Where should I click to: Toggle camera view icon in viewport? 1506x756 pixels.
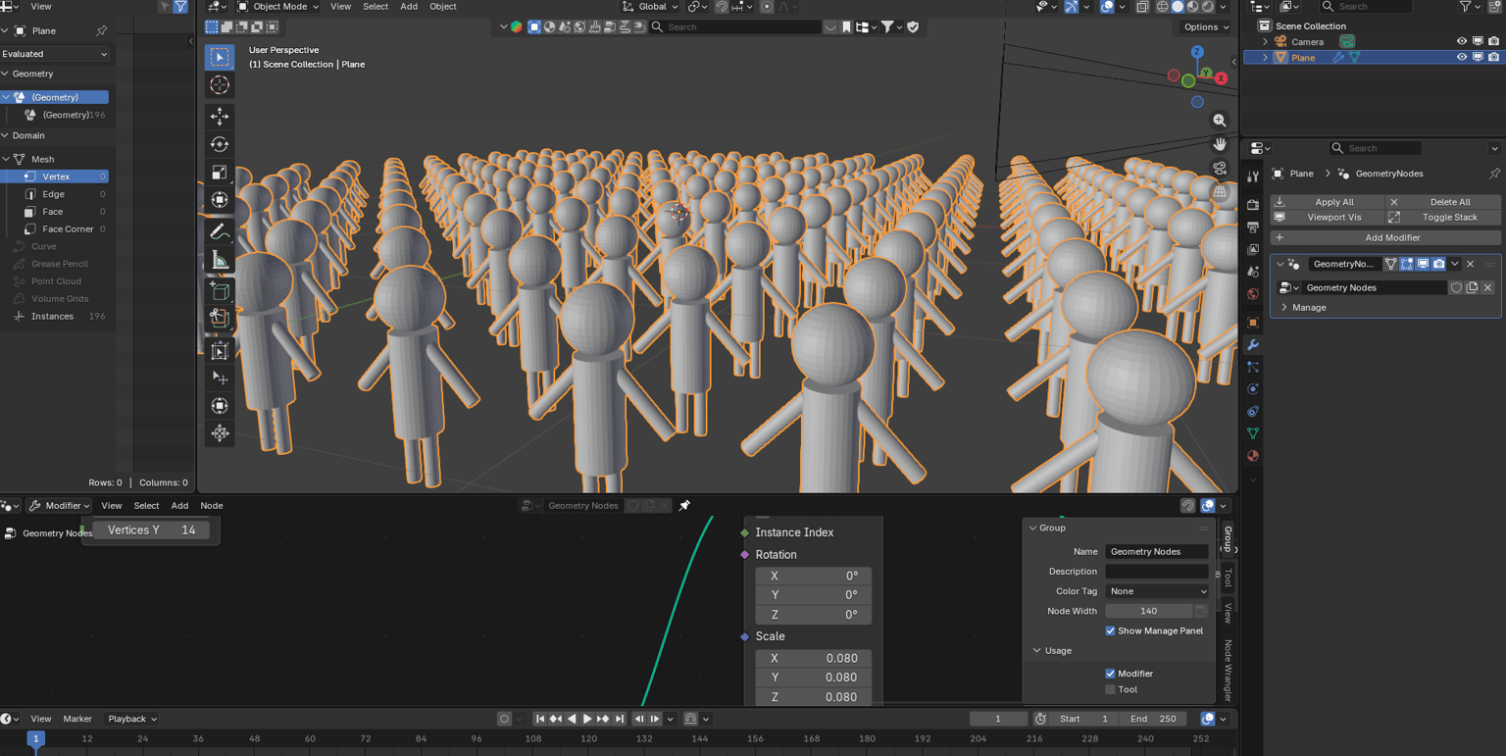(1220, 168)
